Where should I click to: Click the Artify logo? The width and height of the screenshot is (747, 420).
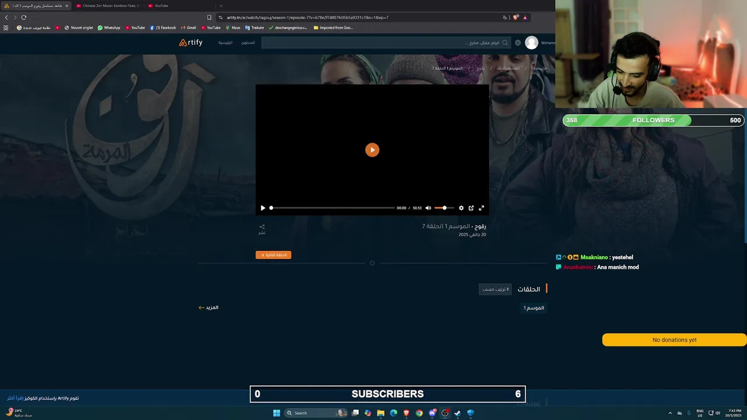coord(191,43)
